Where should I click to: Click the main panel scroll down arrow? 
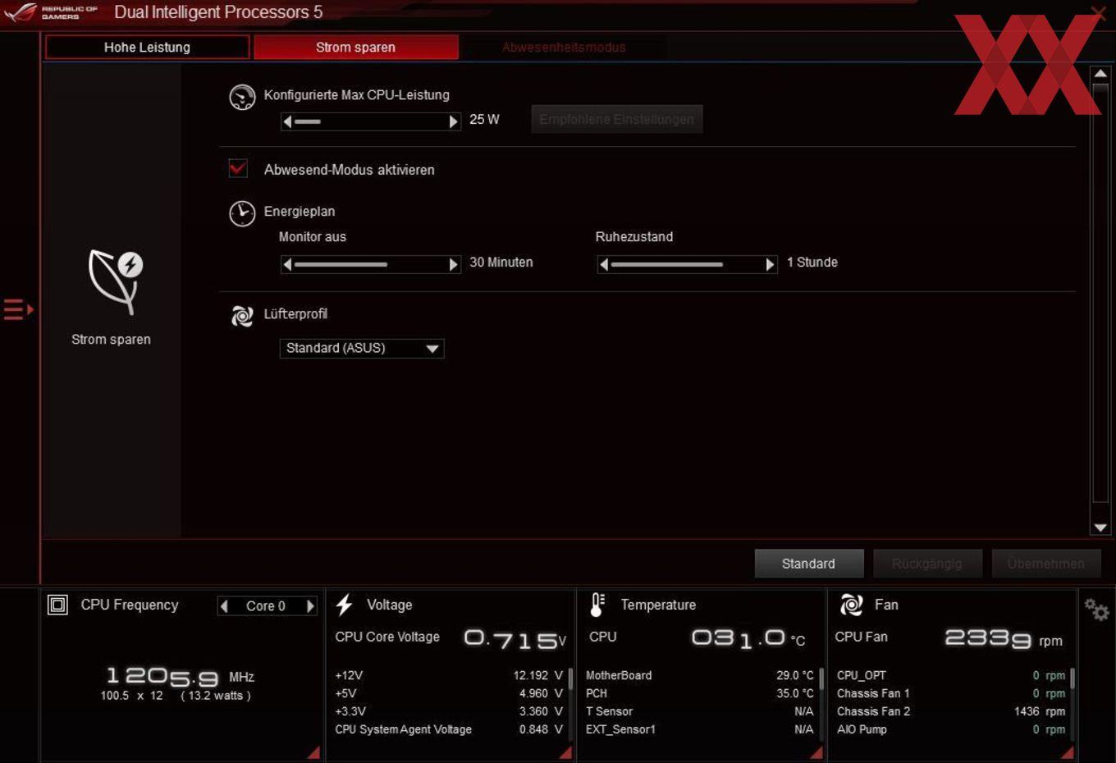click(x=1100, y=528)
